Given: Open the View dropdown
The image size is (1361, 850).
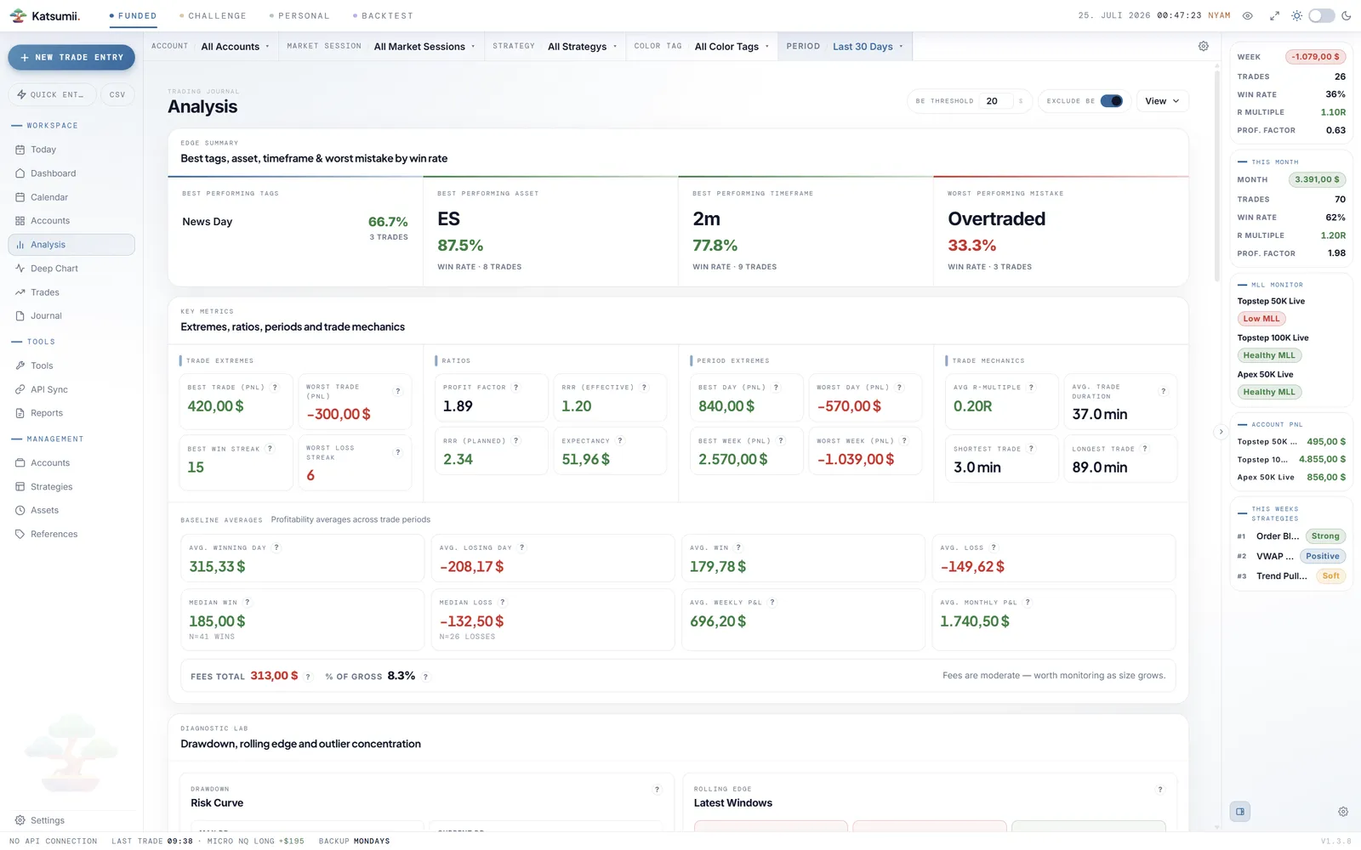Looking at the screenshot, I should (x=1162, y=101).
